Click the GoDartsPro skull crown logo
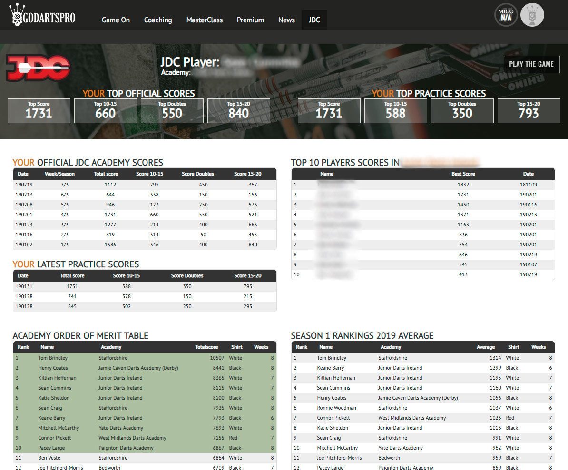Viewport: 568px width, 470px height. [x=42, y=15]
